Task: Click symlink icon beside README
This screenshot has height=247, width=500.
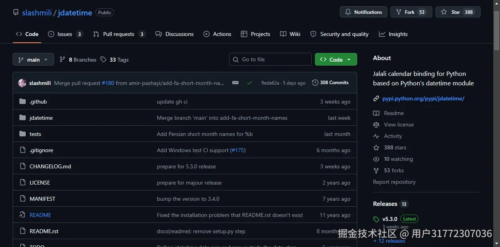Action: (x=23, y=215)
